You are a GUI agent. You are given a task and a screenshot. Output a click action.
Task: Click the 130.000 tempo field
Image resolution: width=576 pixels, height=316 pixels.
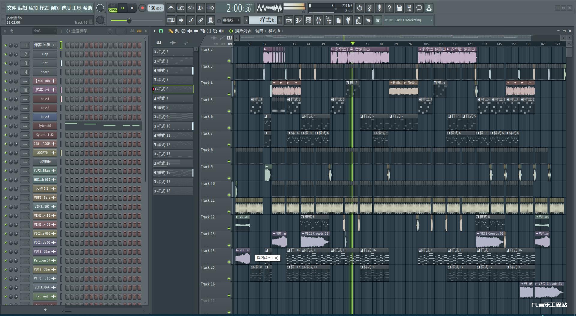(x=156, y=8)
